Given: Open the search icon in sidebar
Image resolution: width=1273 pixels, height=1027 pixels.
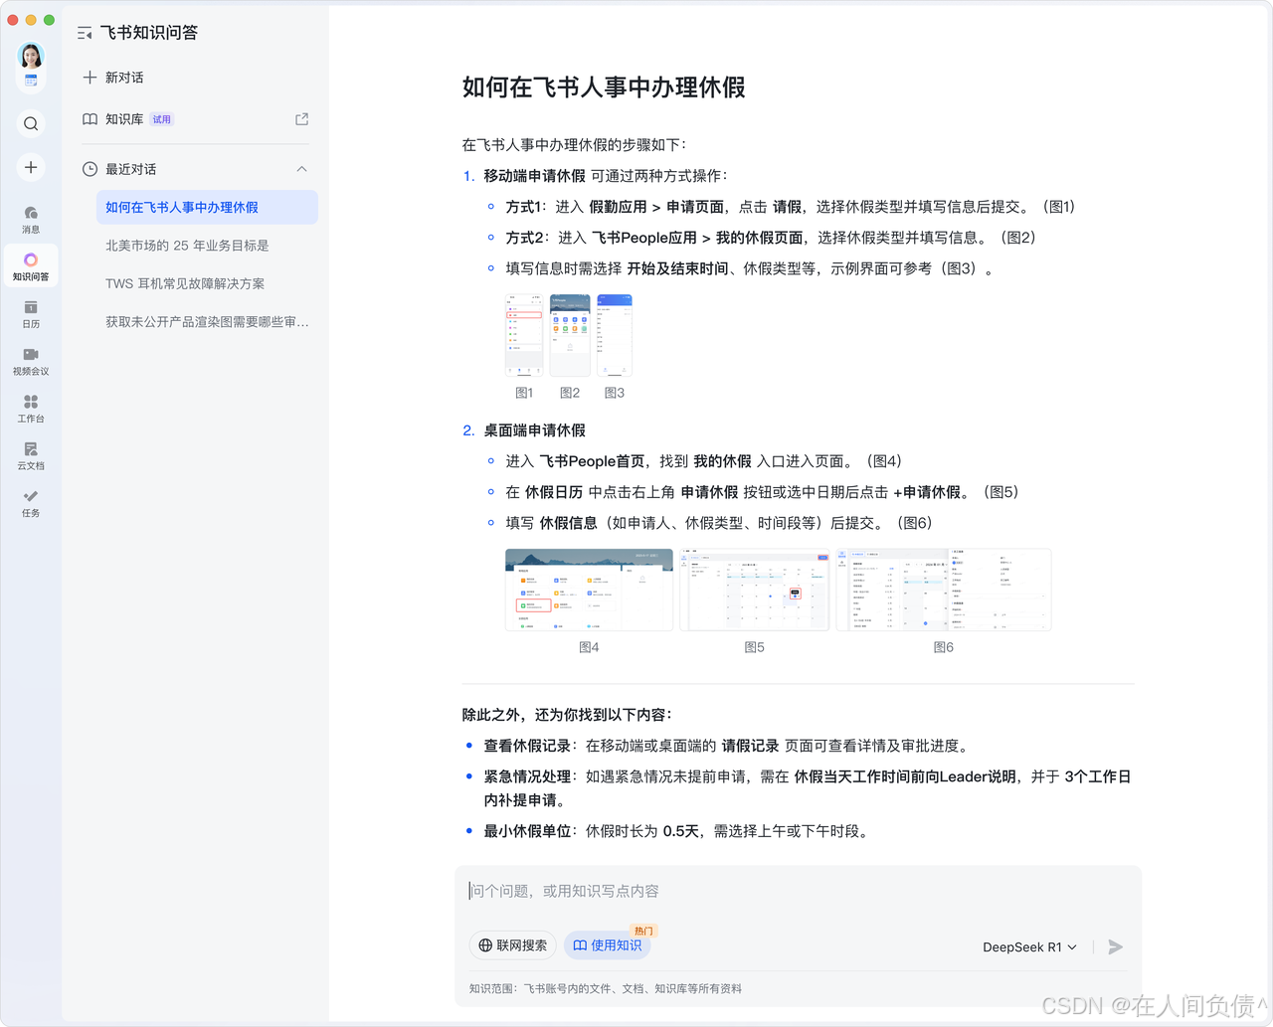Looking at the screenshot, I should pyautogui.click(x=31, y=123).
